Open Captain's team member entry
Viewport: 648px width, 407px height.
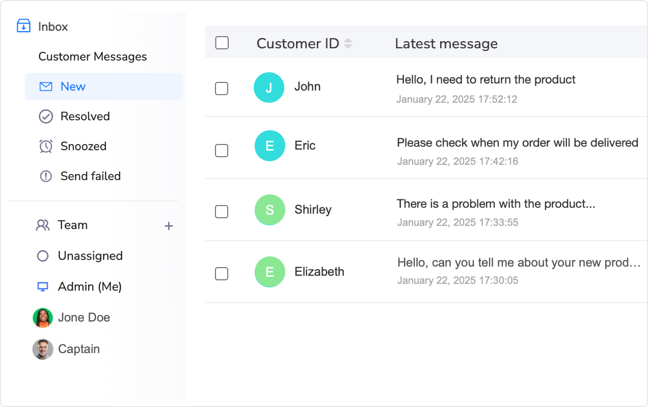point(78,349)
